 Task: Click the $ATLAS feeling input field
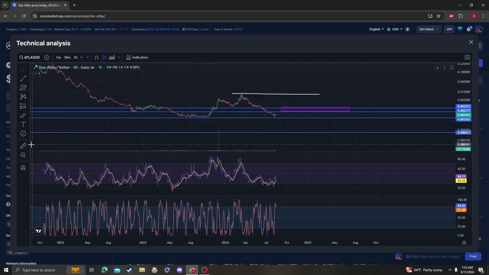pos(432,257)
